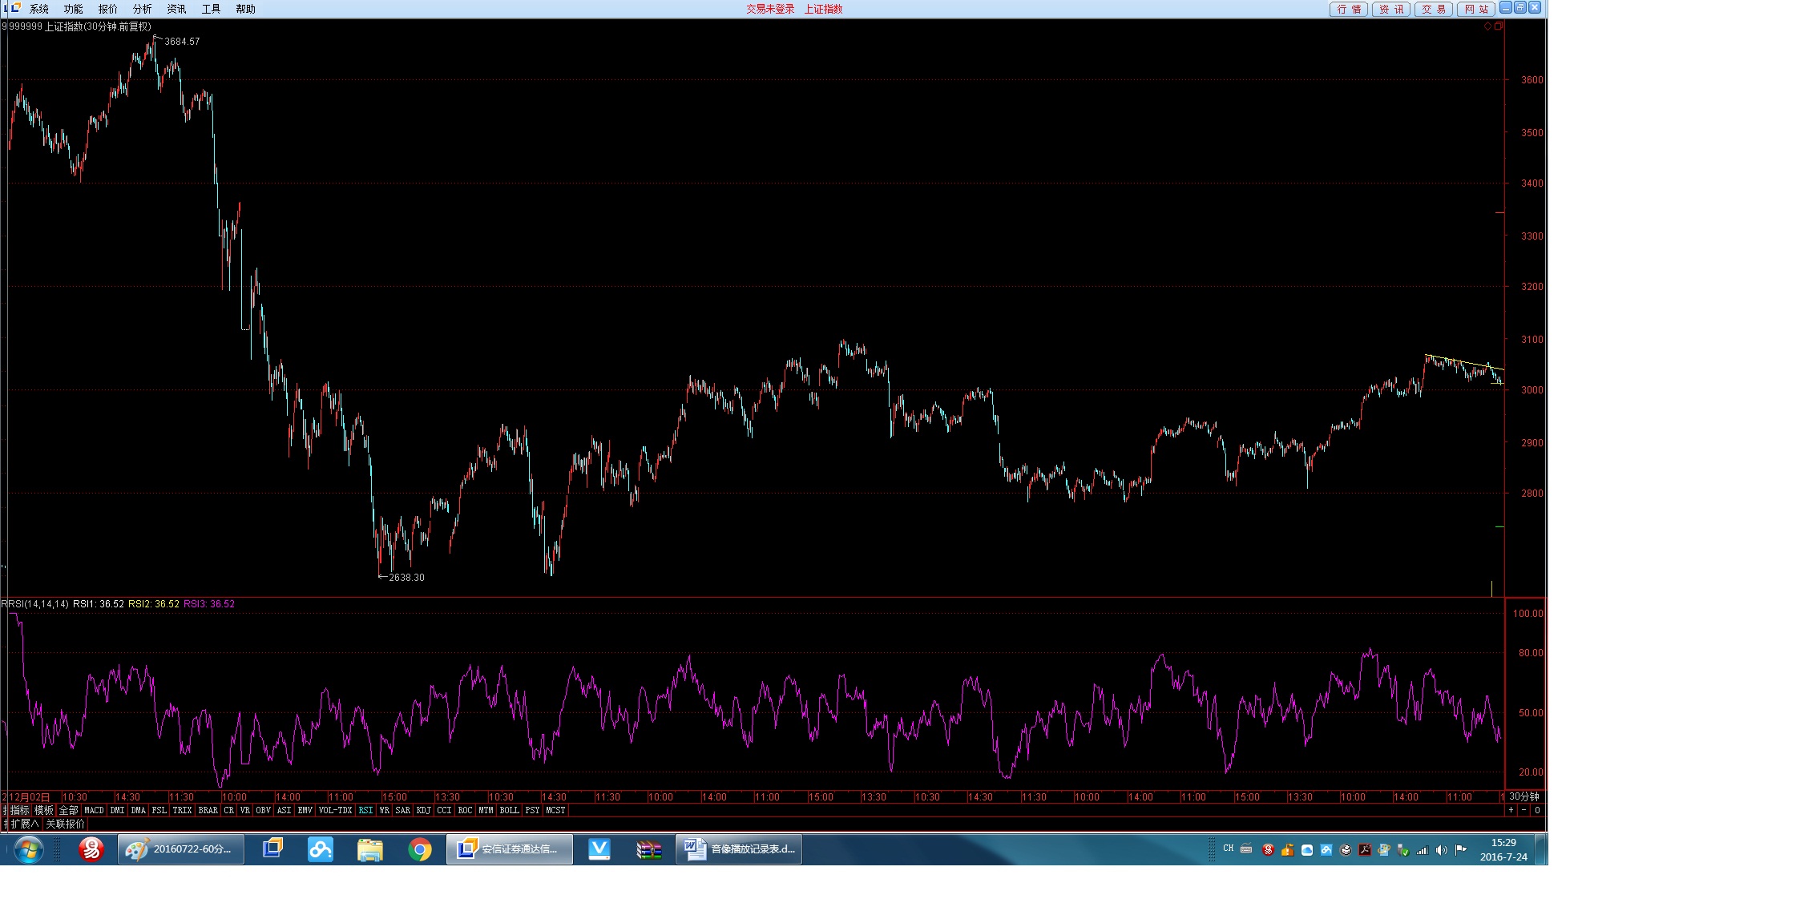Switch to the Paint 20160722-60分 window
This screenshot has width=1808, height=911.
pyautogui.click(x=181, y=849)
